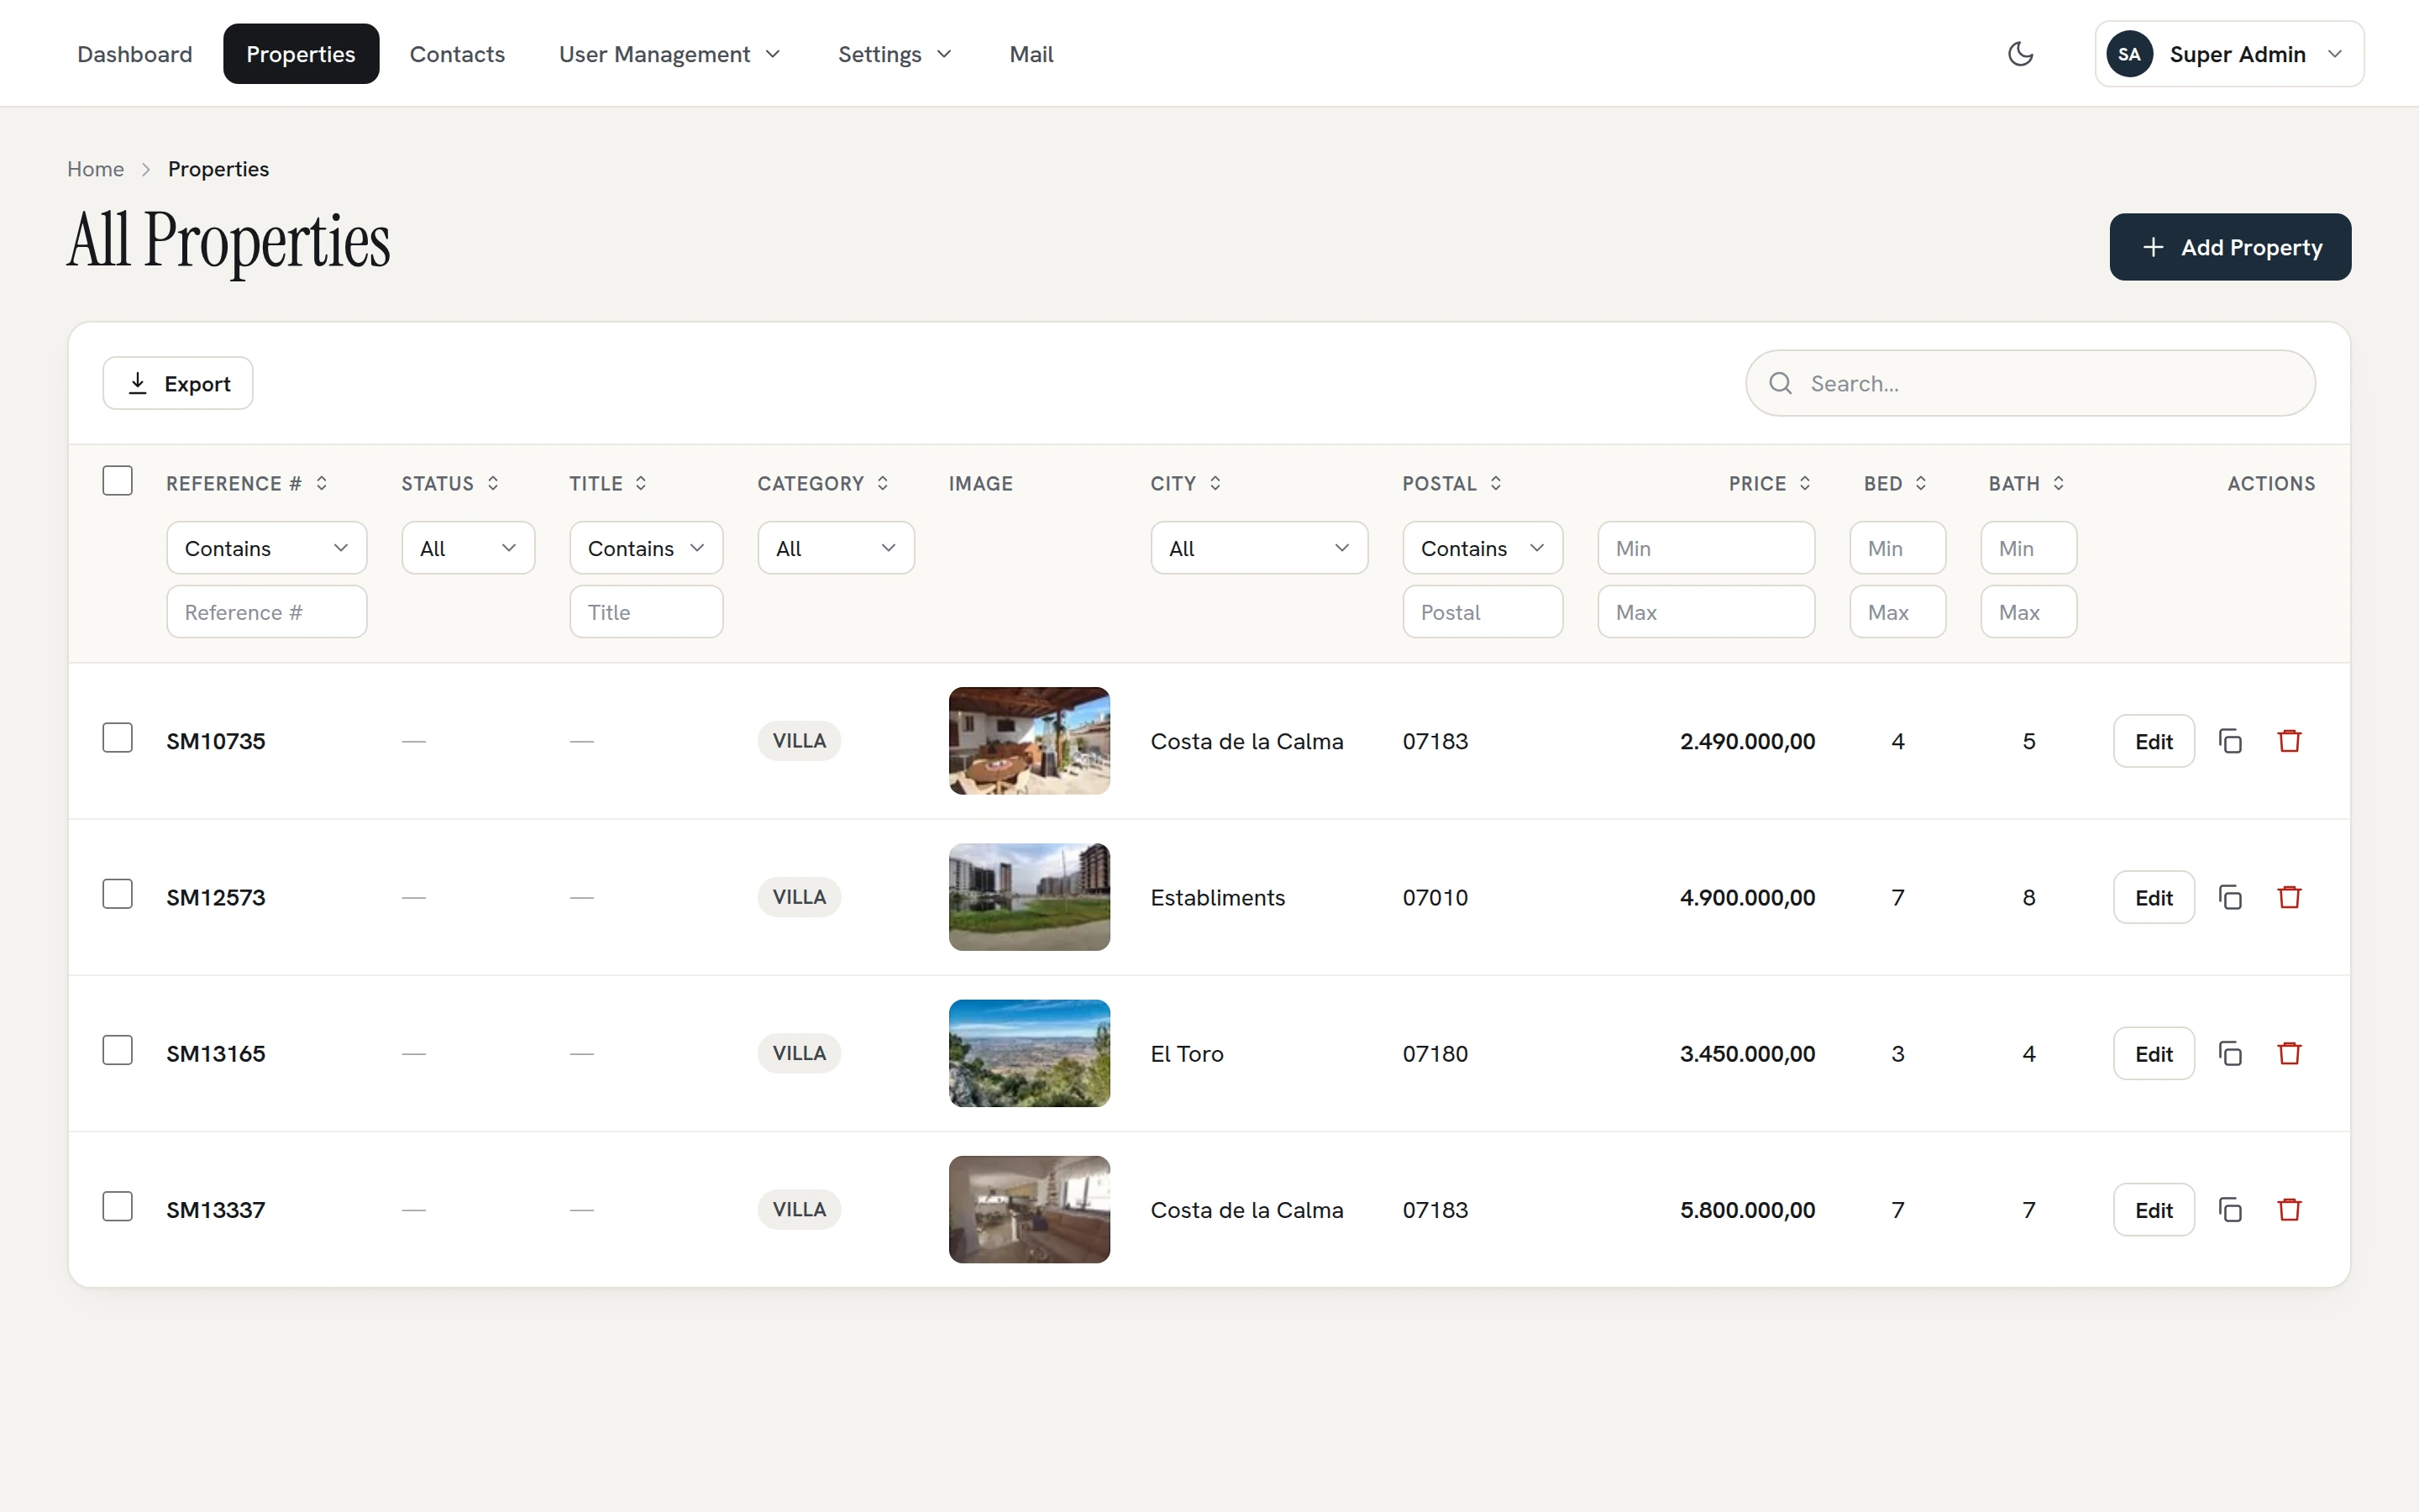2419x1512 pixels.
Task: Go to Dashboard tab
Action: (135, 54)
